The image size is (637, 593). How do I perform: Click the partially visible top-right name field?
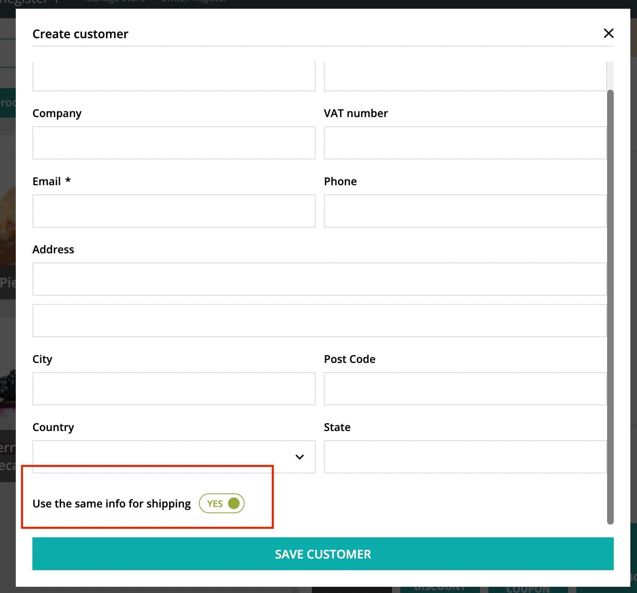[465, 76]
